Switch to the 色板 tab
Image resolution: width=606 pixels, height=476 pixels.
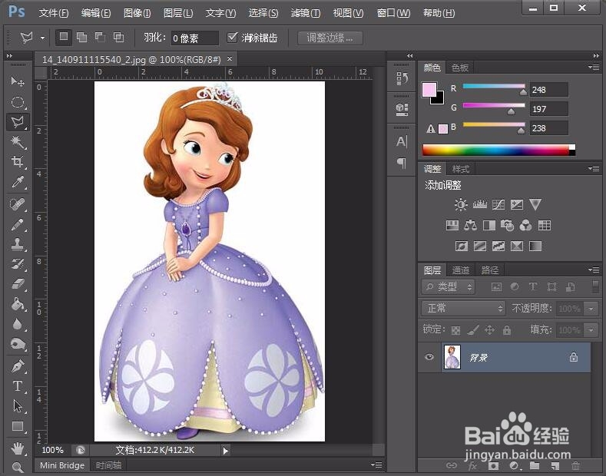[460, 68]
